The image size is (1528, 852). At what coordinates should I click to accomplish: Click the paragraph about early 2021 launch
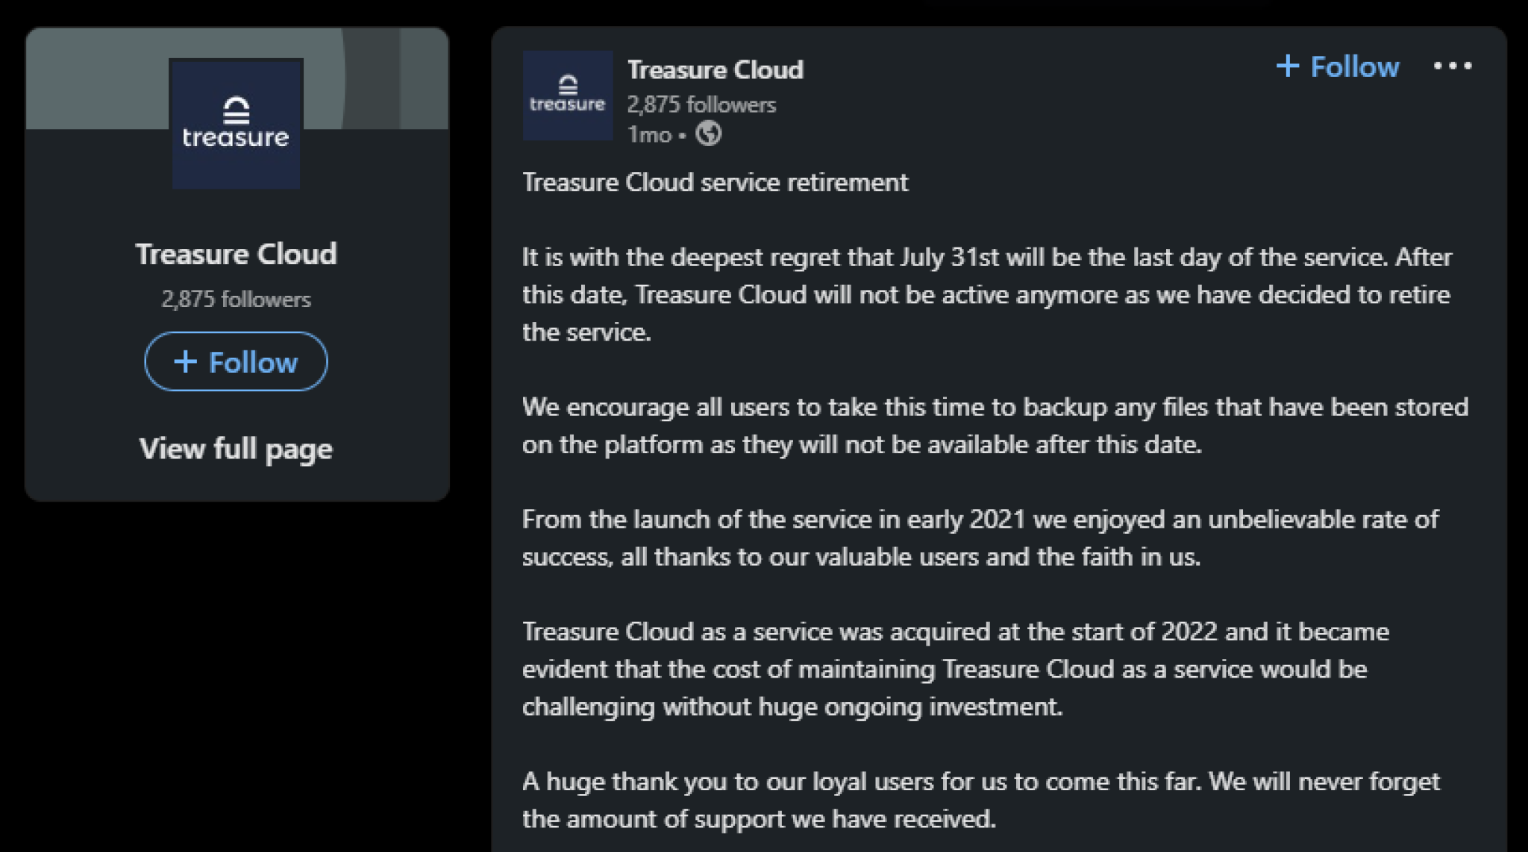980,538
